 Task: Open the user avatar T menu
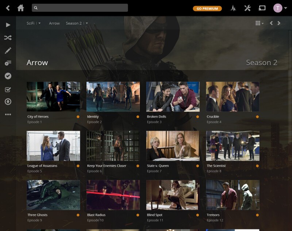(278, 8)
